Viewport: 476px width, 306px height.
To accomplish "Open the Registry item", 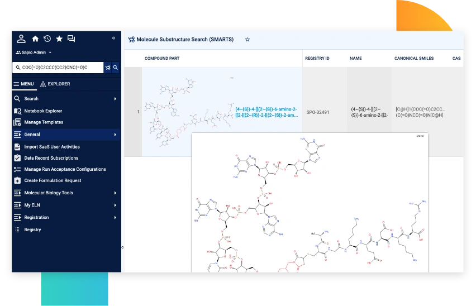I will point(66,230).
